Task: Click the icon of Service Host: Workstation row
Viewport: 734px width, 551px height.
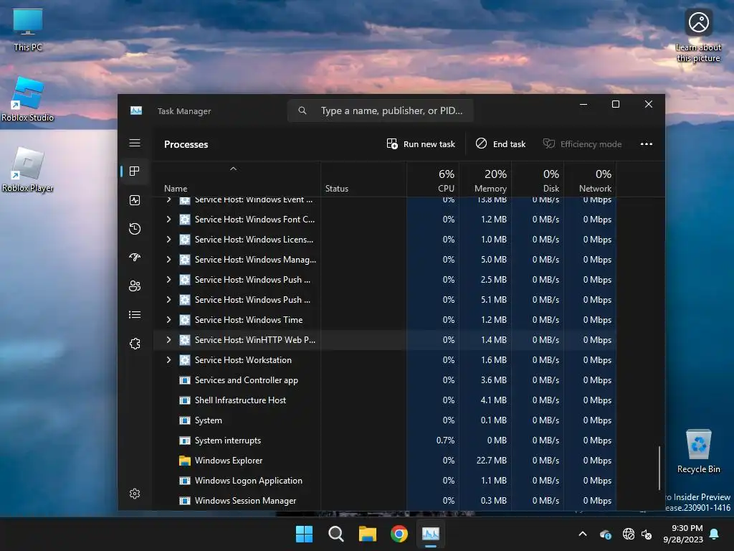Action: point(185,360)
